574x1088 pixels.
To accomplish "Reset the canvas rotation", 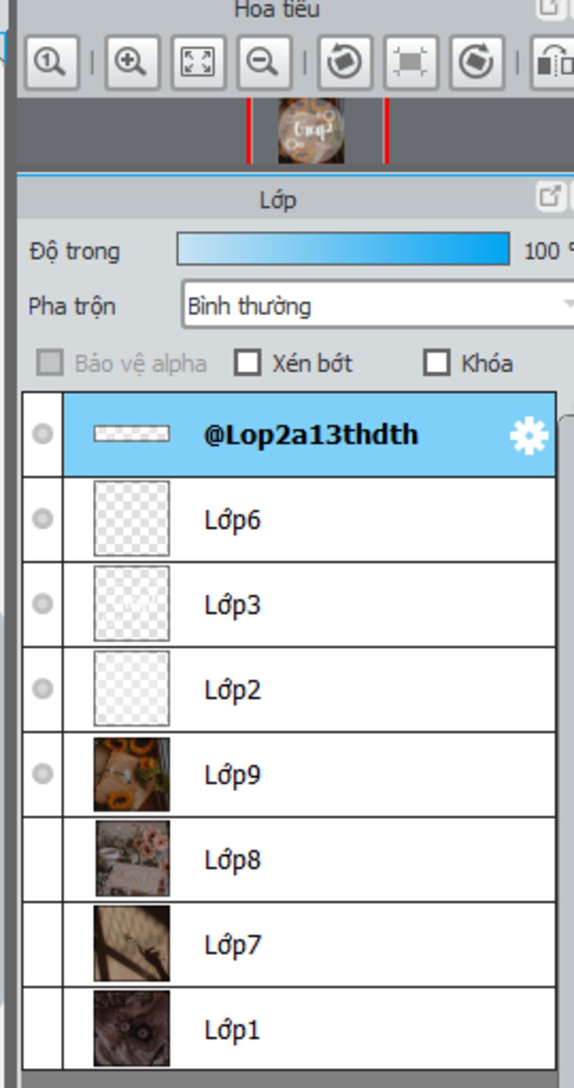I will [411, 62].
